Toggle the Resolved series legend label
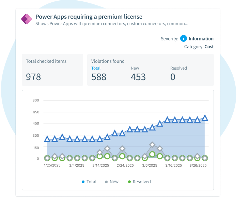Screen dimensions: 250x205 tap(142, 182)
